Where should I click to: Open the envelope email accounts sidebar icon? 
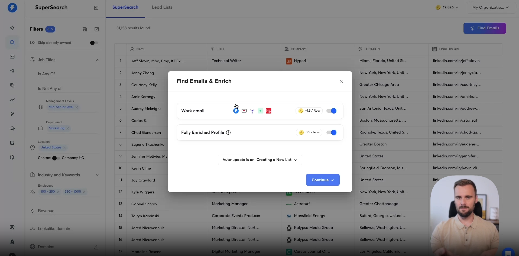coord(12,57)
